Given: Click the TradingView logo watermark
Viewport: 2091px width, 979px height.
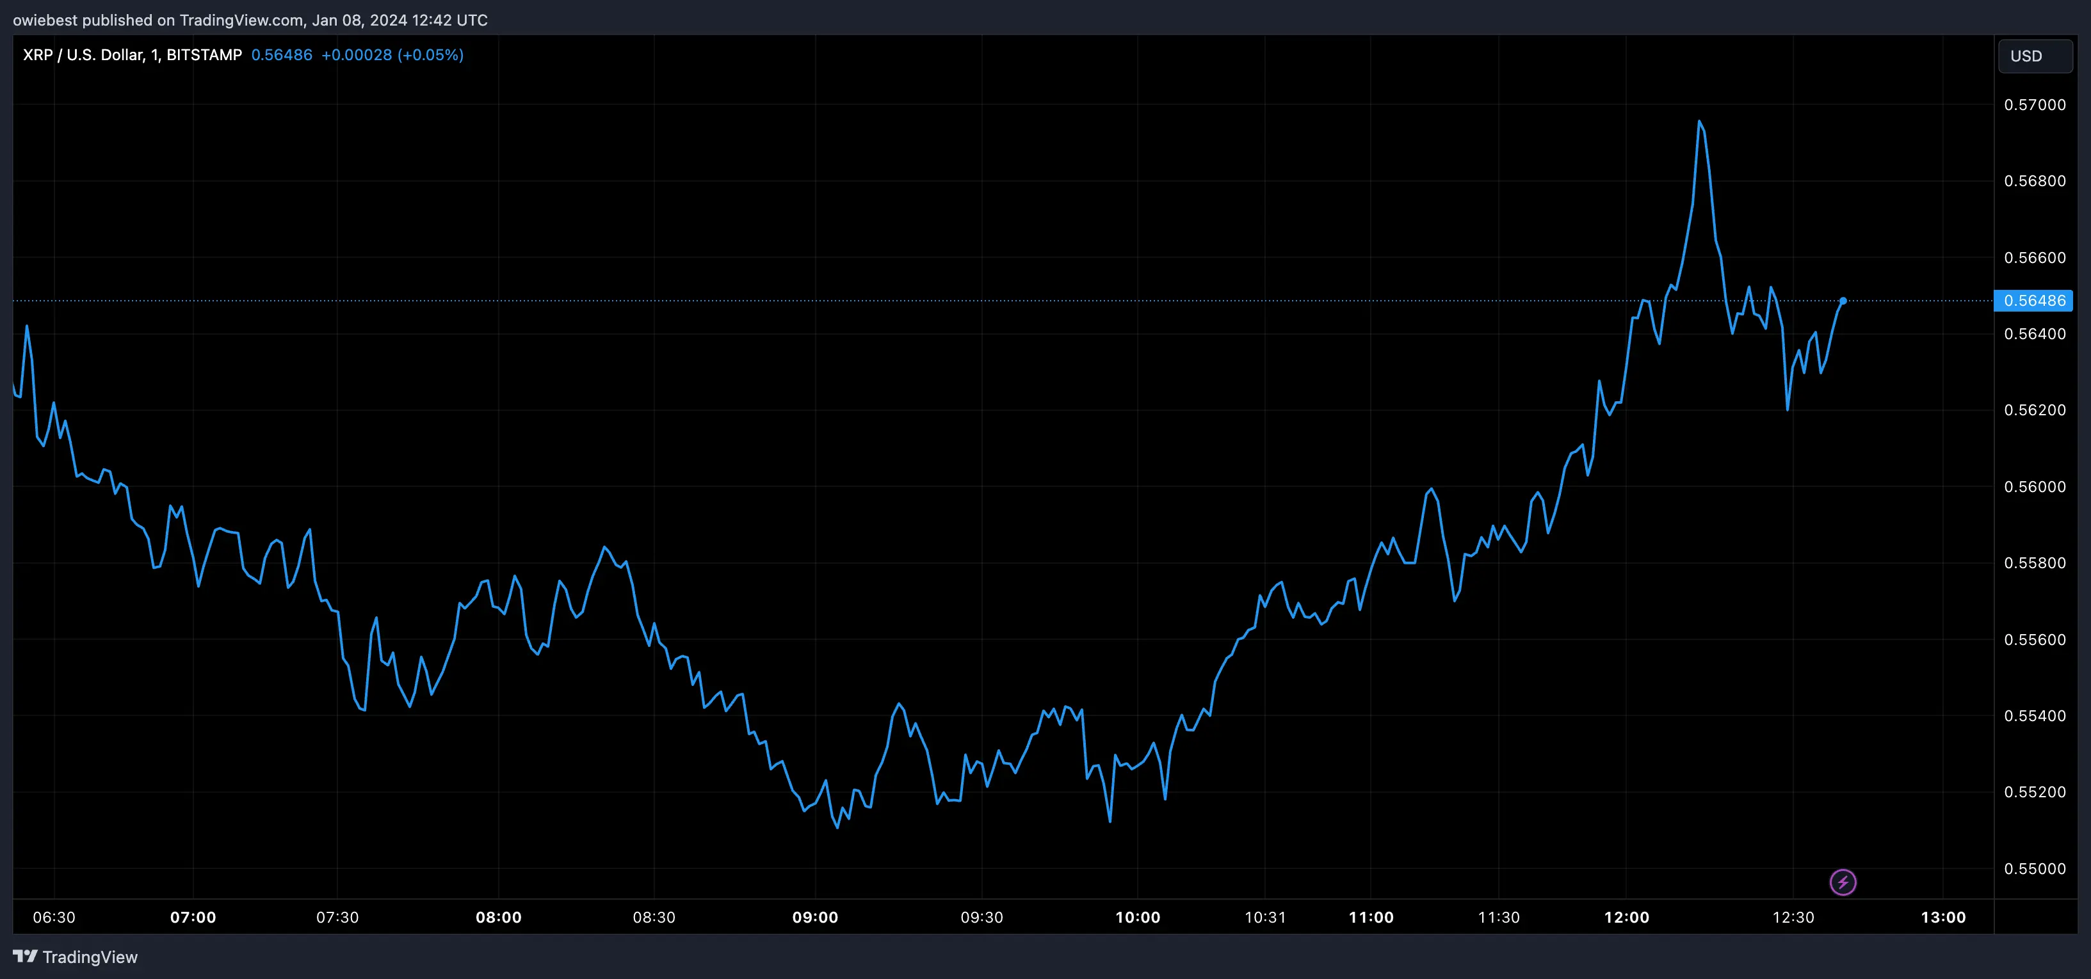Looking at the screenshot, I should pos(76,957).
